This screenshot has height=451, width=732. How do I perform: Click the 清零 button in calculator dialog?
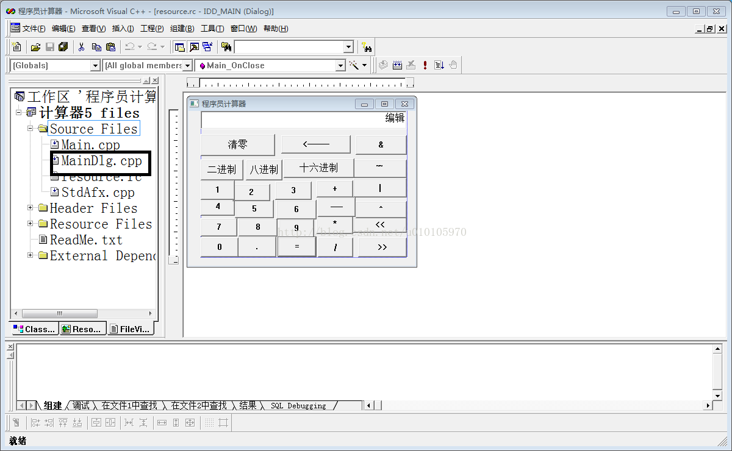[237, 144]
